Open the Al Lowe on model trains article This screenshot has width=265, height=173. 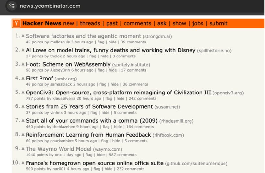(110, 50)
